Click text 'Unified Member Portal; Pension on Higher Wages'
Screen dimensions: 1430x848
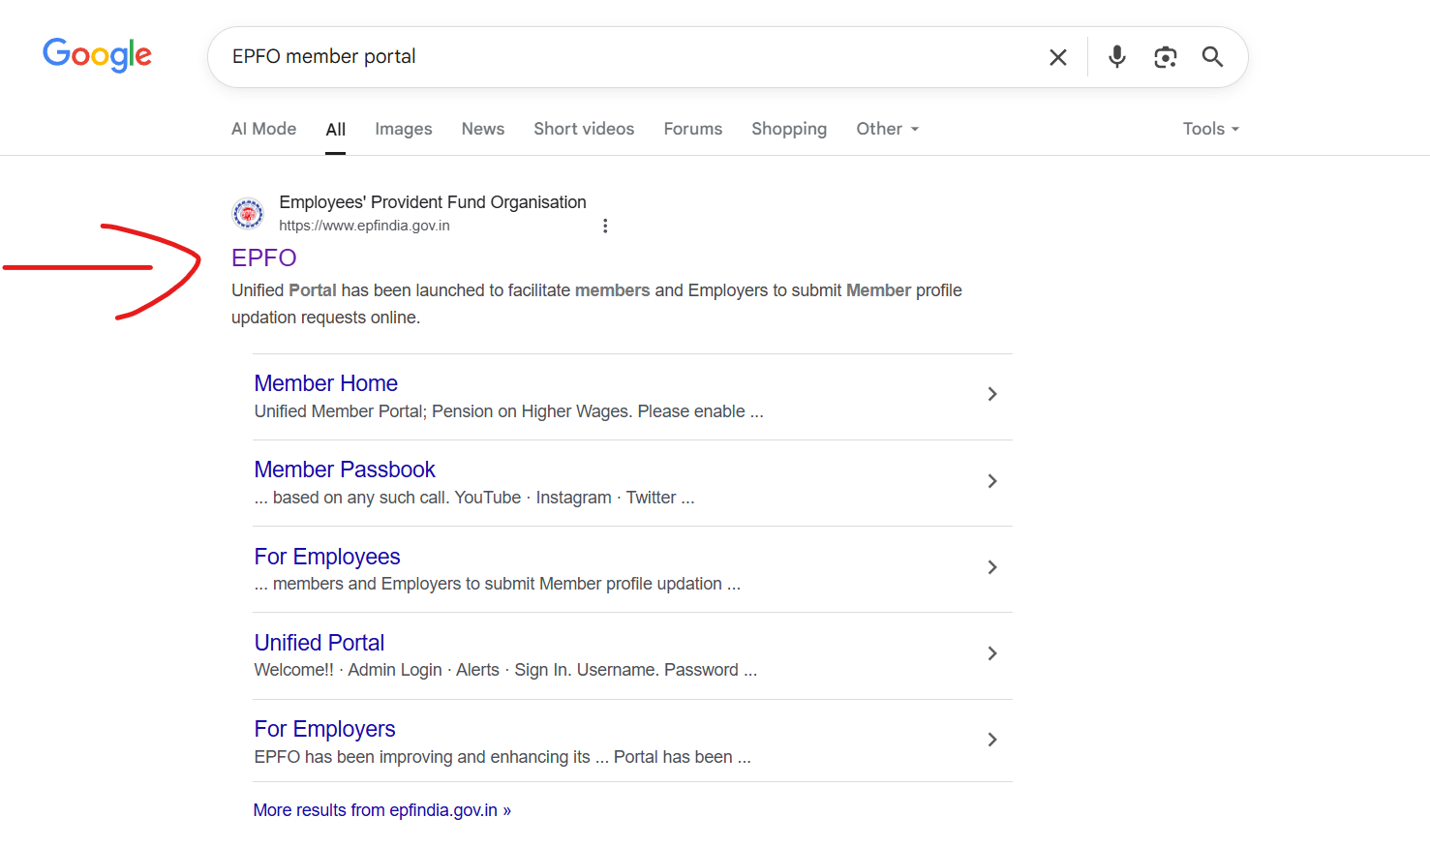click(443, 411)
